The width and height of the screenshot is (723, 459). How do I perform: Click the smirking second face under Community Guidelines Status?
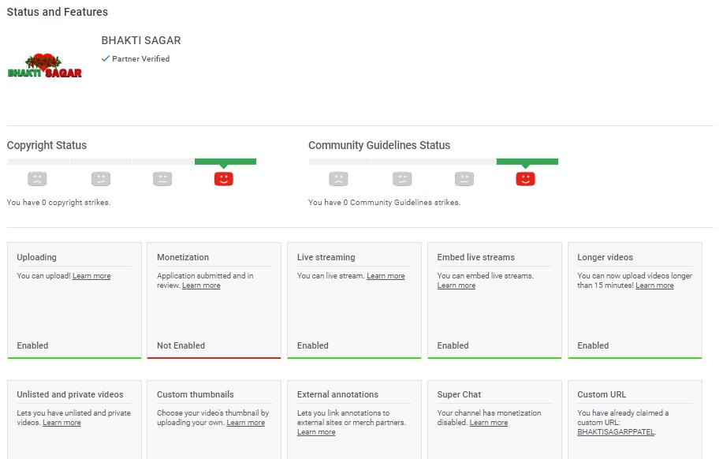coord(402,178)
